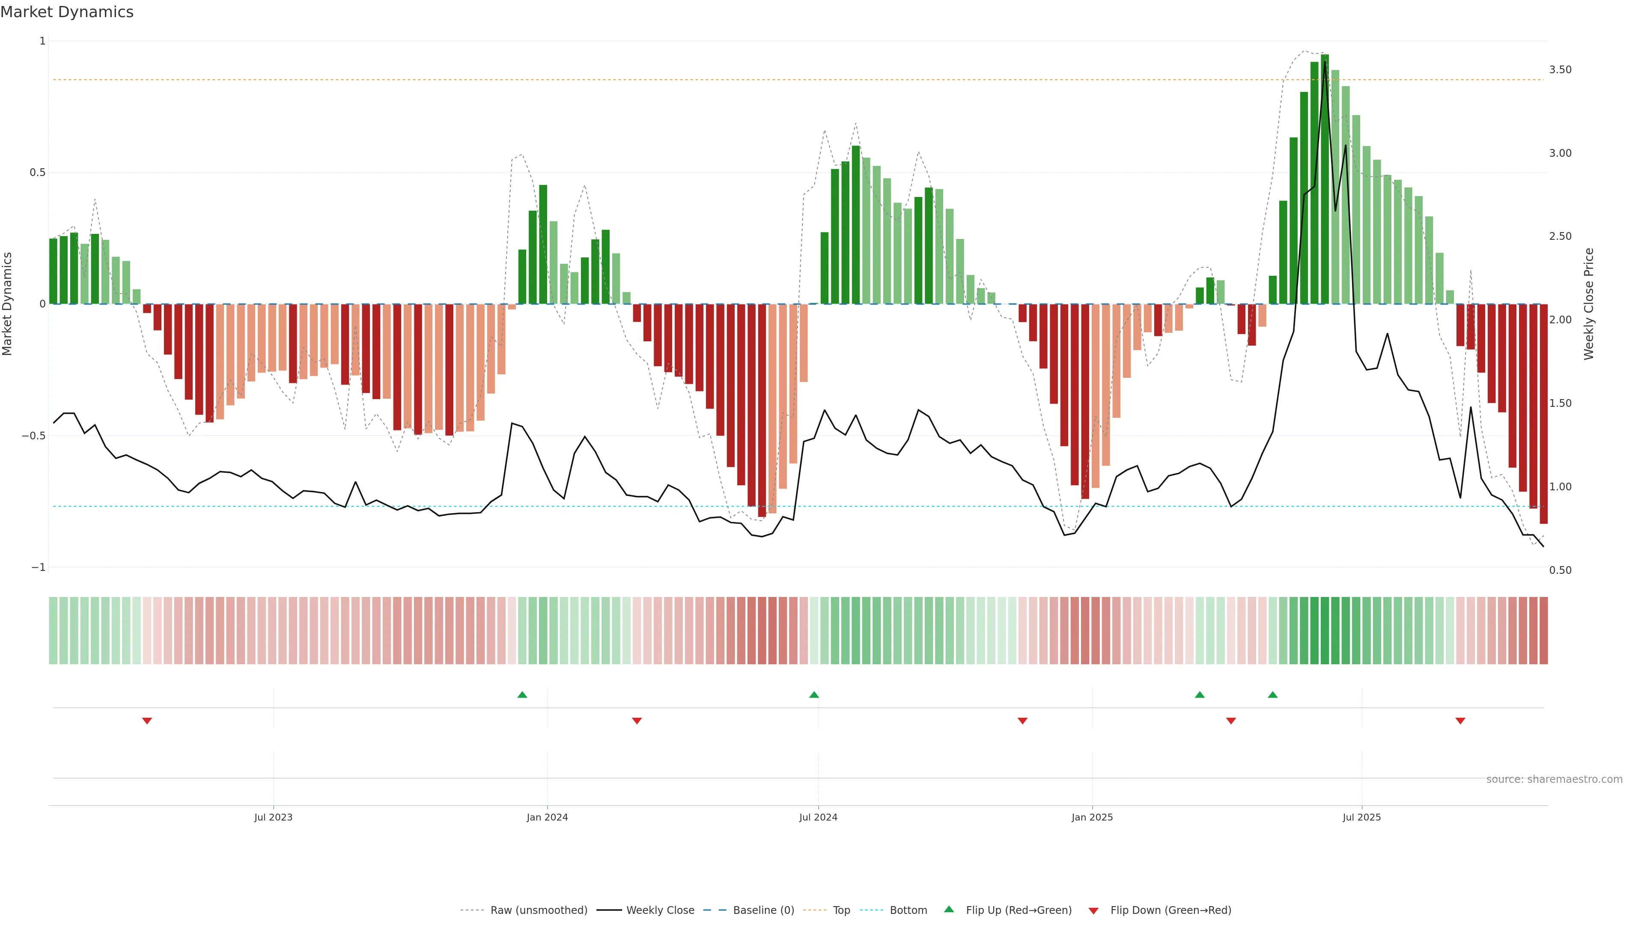Click the first green flip-up marker near Jan 2024

coord(522,695)
